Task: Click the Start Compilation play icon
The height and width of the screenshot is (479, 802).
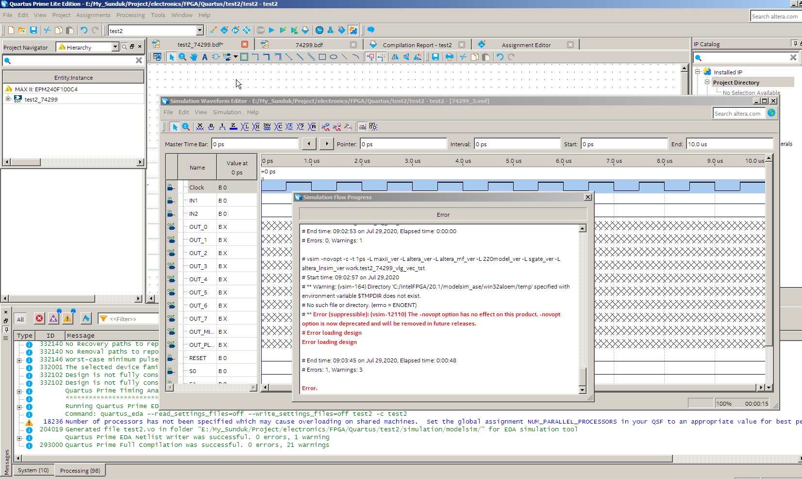Action: (271, 30)
